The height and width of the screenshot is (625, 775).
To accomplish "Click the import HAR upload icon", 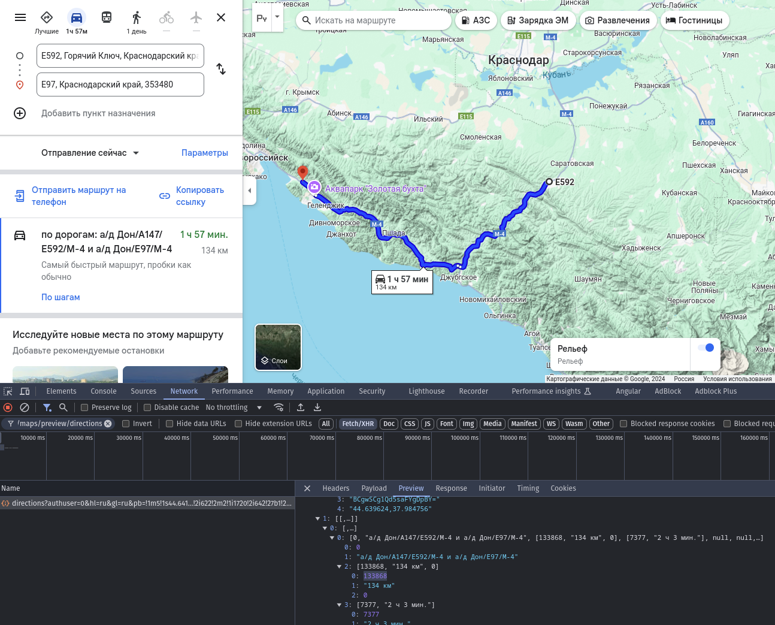I will coord(301,407).
